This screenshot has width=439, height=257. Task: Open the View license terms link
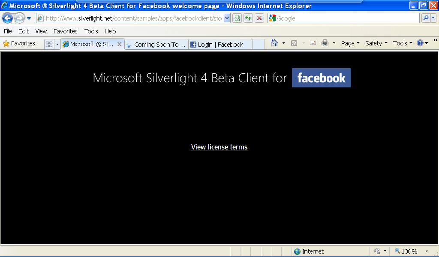tap(219, 147)
